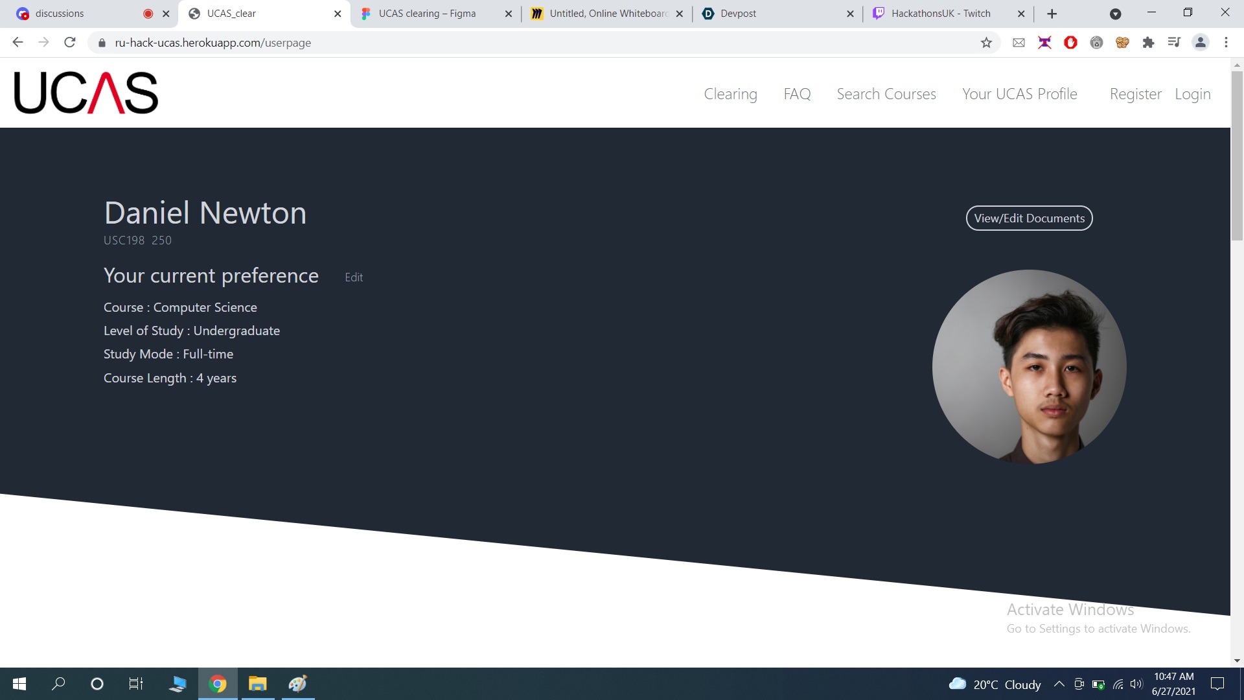Click the UCAS logo
The image size is (1244, 700).
click(x=86, y=93)
